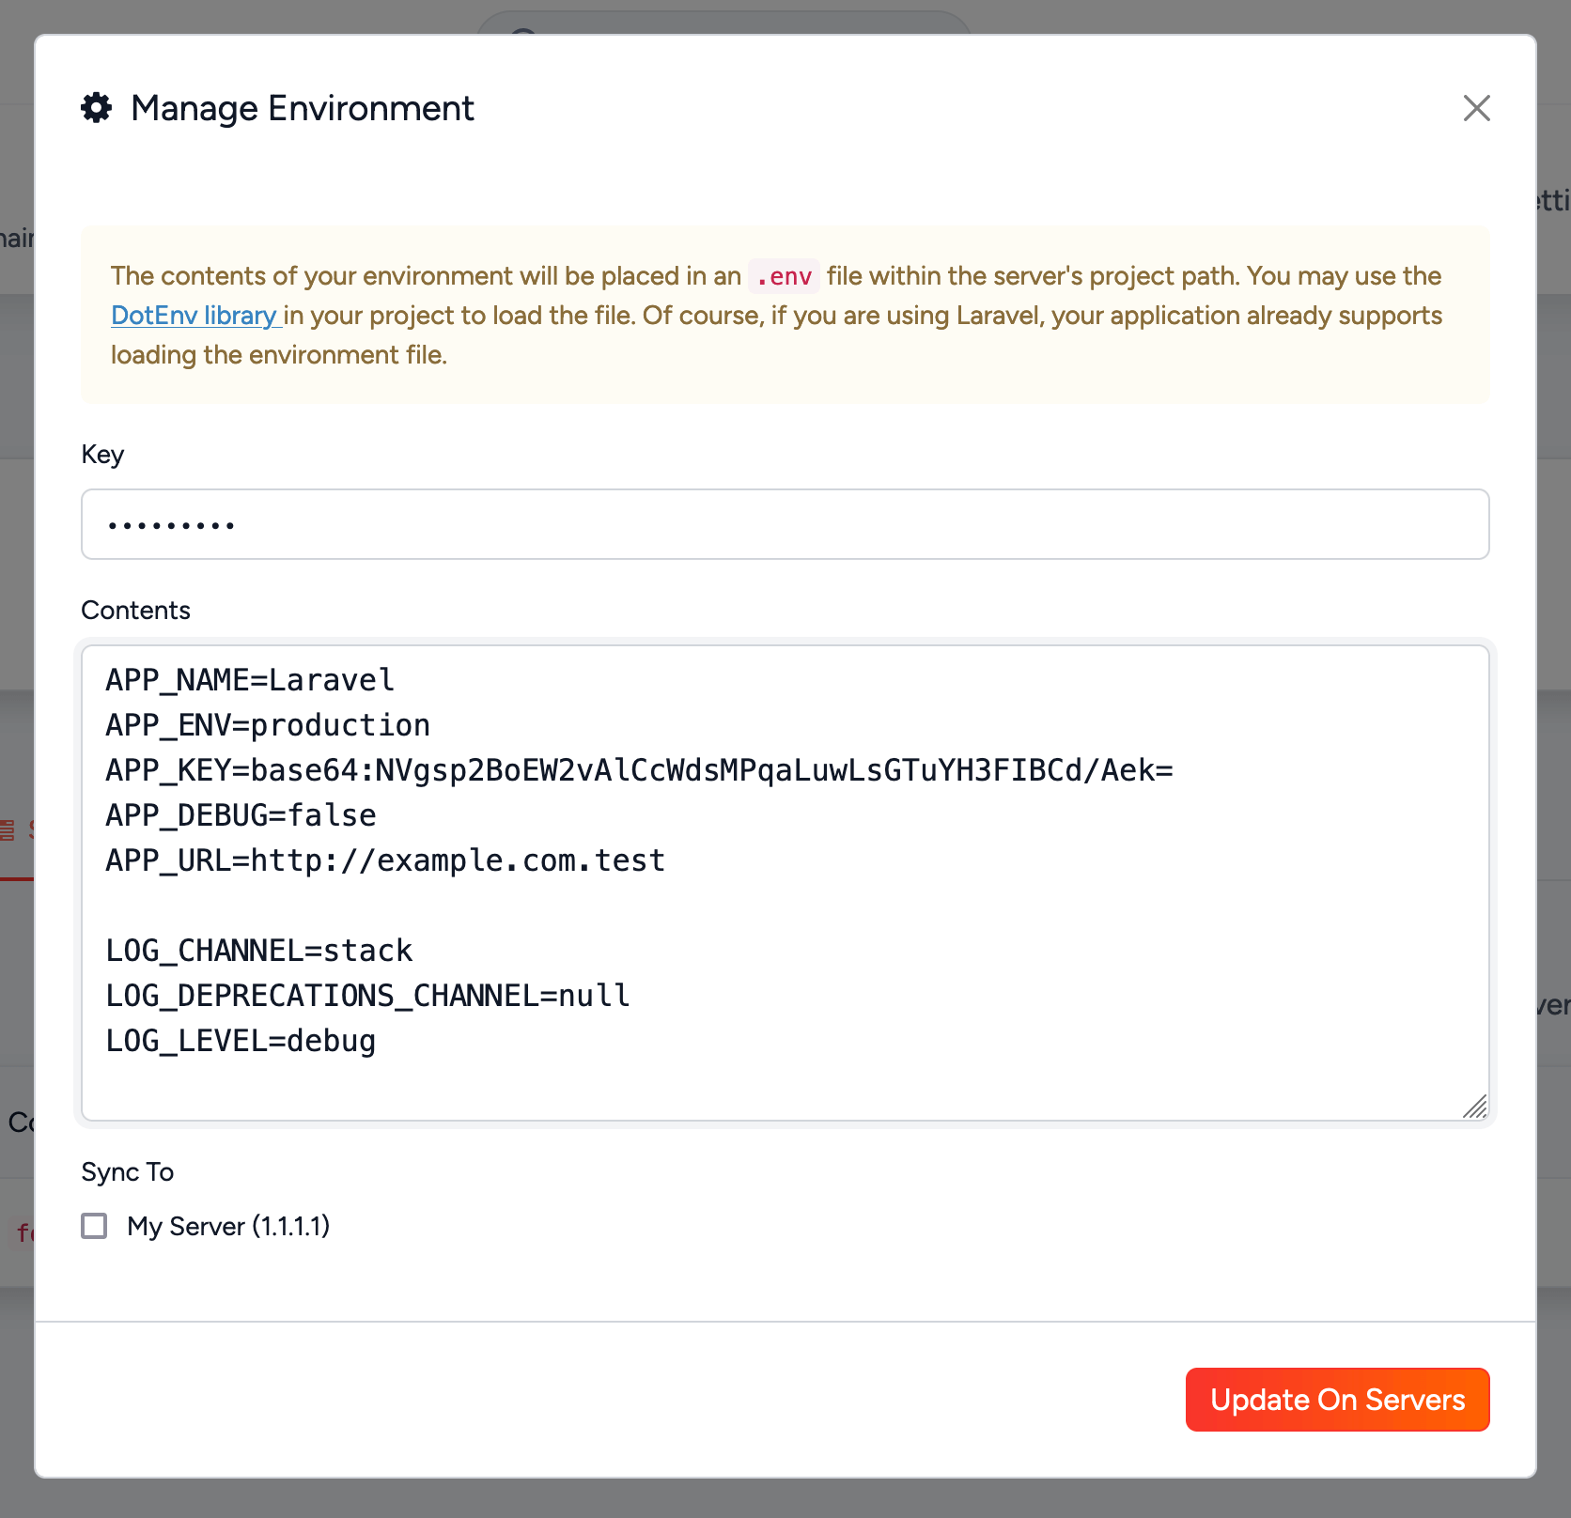The width and height of the screenshot is (1571, 1518).
Task: Click the LOG_CHANNEL=stack line
Action: coord(257,950)
